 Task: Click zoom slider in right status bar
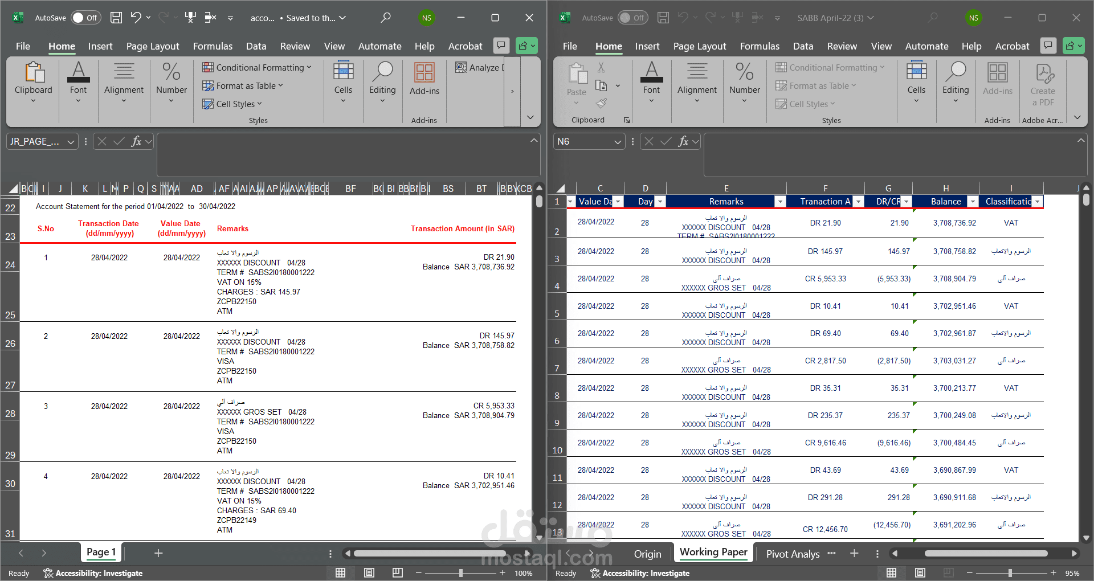[x=1010, y=573]
